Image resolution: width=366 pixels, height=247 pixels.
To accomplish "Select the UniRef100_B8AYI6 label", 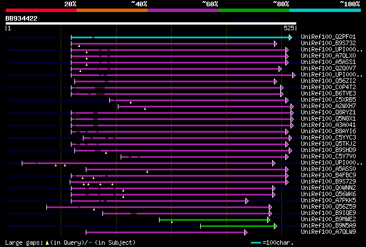I will [x=328, y=132].
